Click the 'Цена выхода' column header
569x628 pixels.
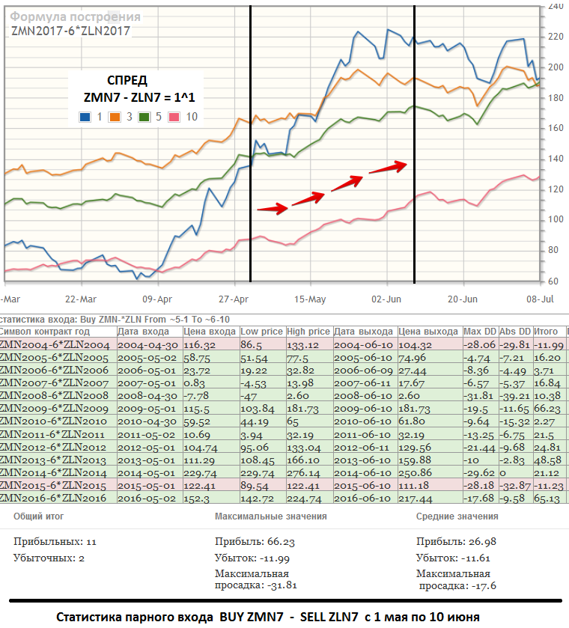click(429, 332)
